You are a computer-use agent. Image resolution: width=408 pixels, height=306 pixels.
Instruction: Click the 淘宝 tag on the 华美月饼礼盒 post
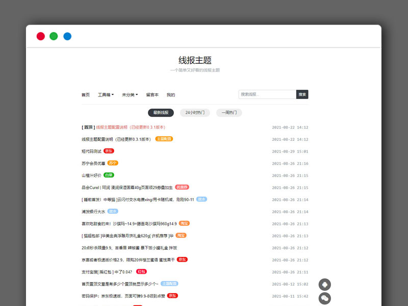tap(182, 235)
